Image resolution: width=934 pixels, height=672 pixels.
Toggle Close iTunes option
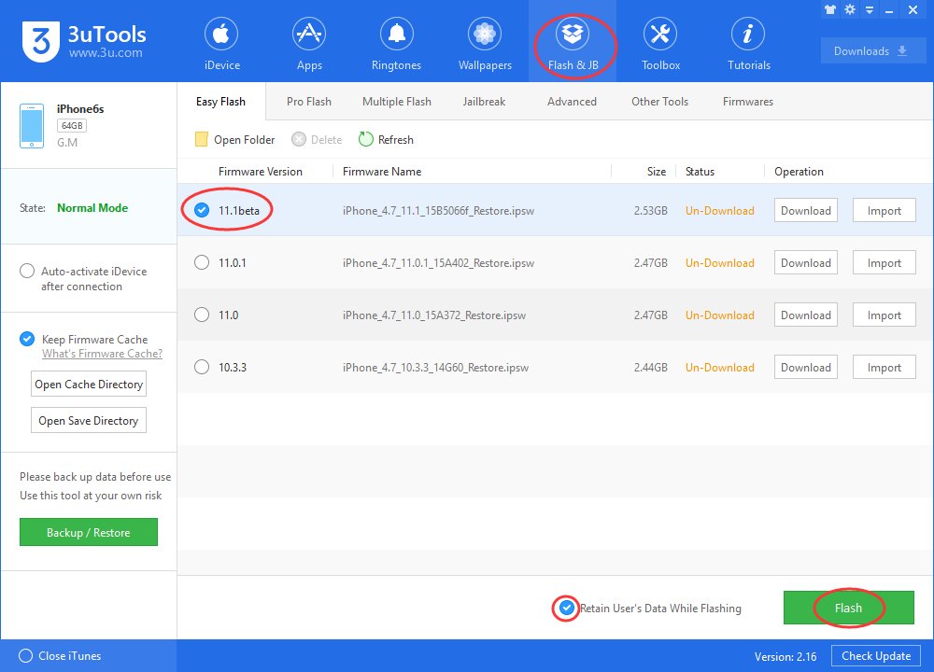[x=25, y=655]
